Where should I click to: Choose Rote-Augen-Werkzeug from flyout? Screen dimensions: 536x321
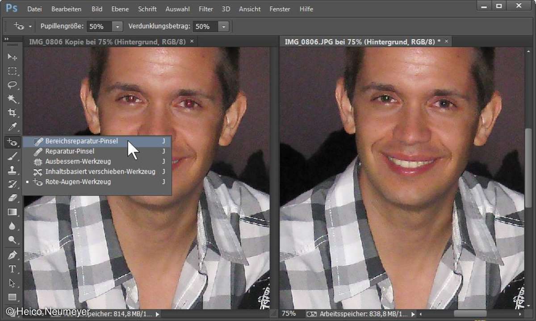click(x=97, y=182)
